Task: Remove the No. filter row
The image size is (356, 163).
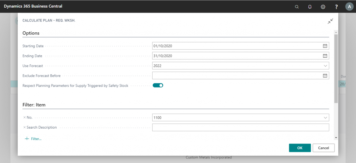Action: pos(24,117)
